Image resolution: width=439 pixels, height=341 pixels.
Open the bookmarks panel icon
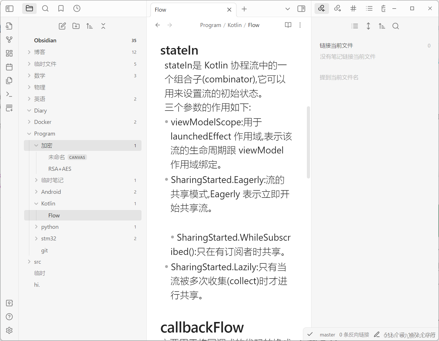(61, 9)
